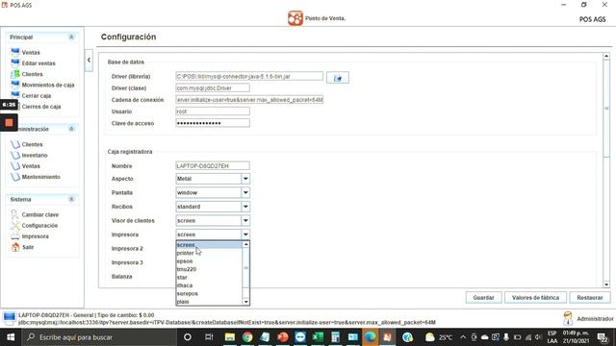Open Ventas in the Principal panel
This screenshot has width=616, height=346.
click(31, 53)
